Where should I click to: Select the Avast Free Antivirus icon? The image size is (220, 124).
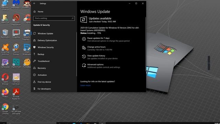coord(5,50)
